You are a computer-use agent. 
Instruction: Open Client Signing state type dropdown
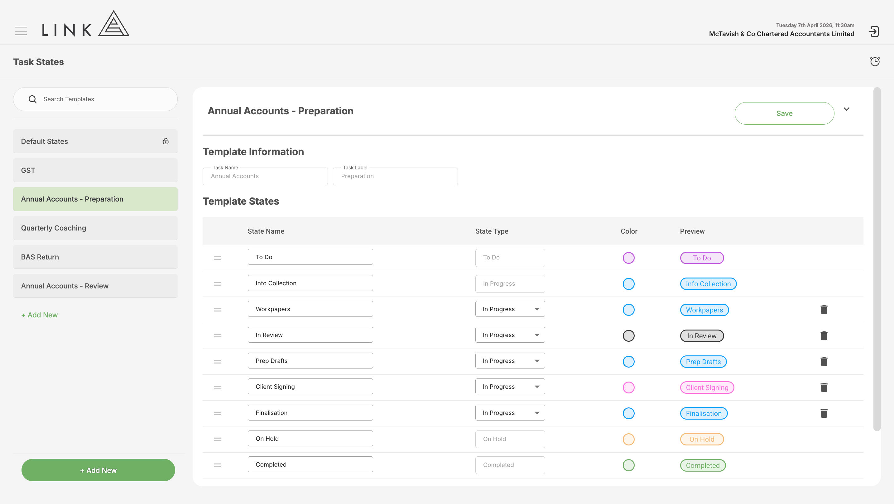click(x=510, y=387)
